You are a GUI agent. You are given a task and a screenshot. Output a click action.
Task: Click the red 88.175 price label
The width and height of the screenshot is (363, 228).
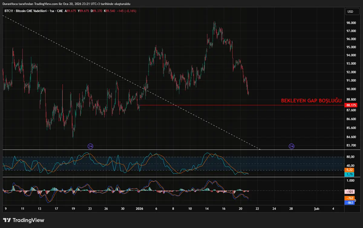click(x=352, y=105)
